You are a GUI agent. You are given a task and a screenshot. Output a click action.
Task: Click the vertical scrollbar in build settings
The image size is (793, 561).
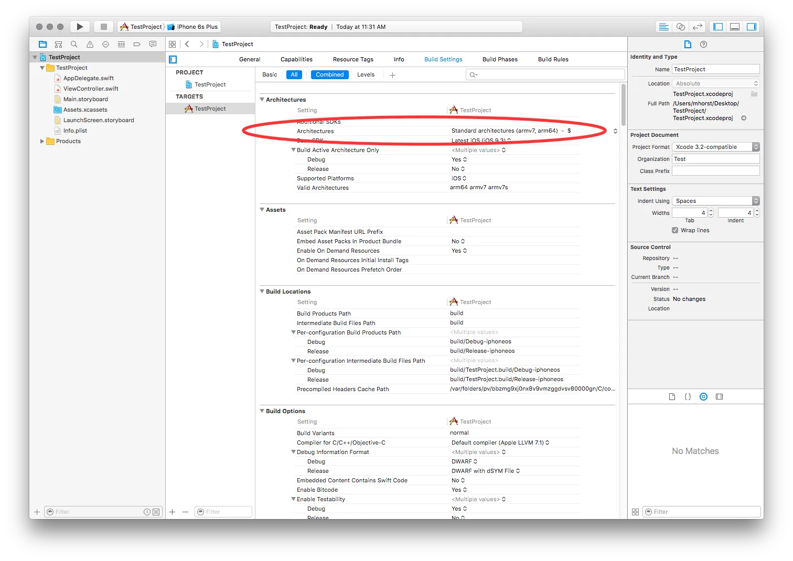tap(624, 105)
